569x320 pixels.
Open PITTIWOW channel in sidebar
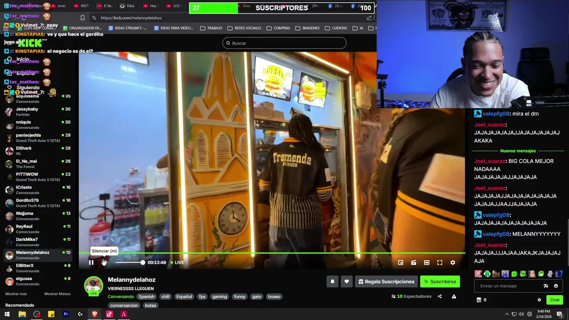click(x=38, y=177)
